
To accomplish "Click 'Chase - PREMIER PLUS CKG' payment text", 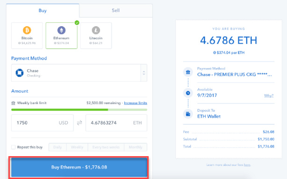I will click(235, 75).
